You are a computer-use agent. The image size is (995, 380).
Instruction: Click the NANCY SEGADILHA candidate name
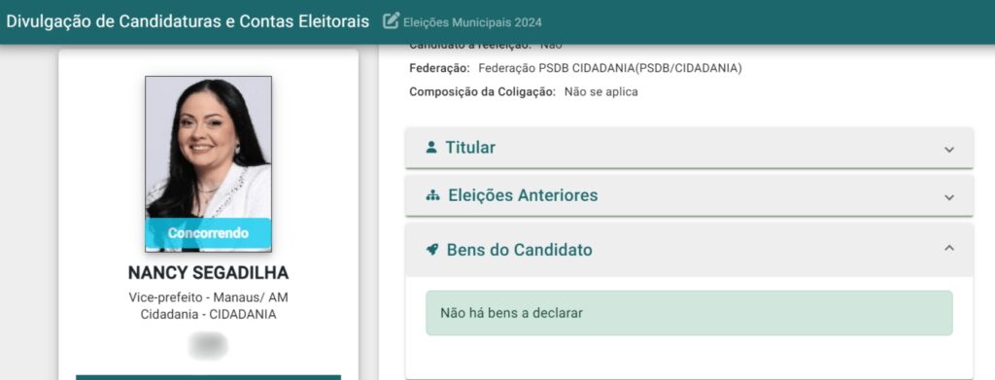click(208, 273)
